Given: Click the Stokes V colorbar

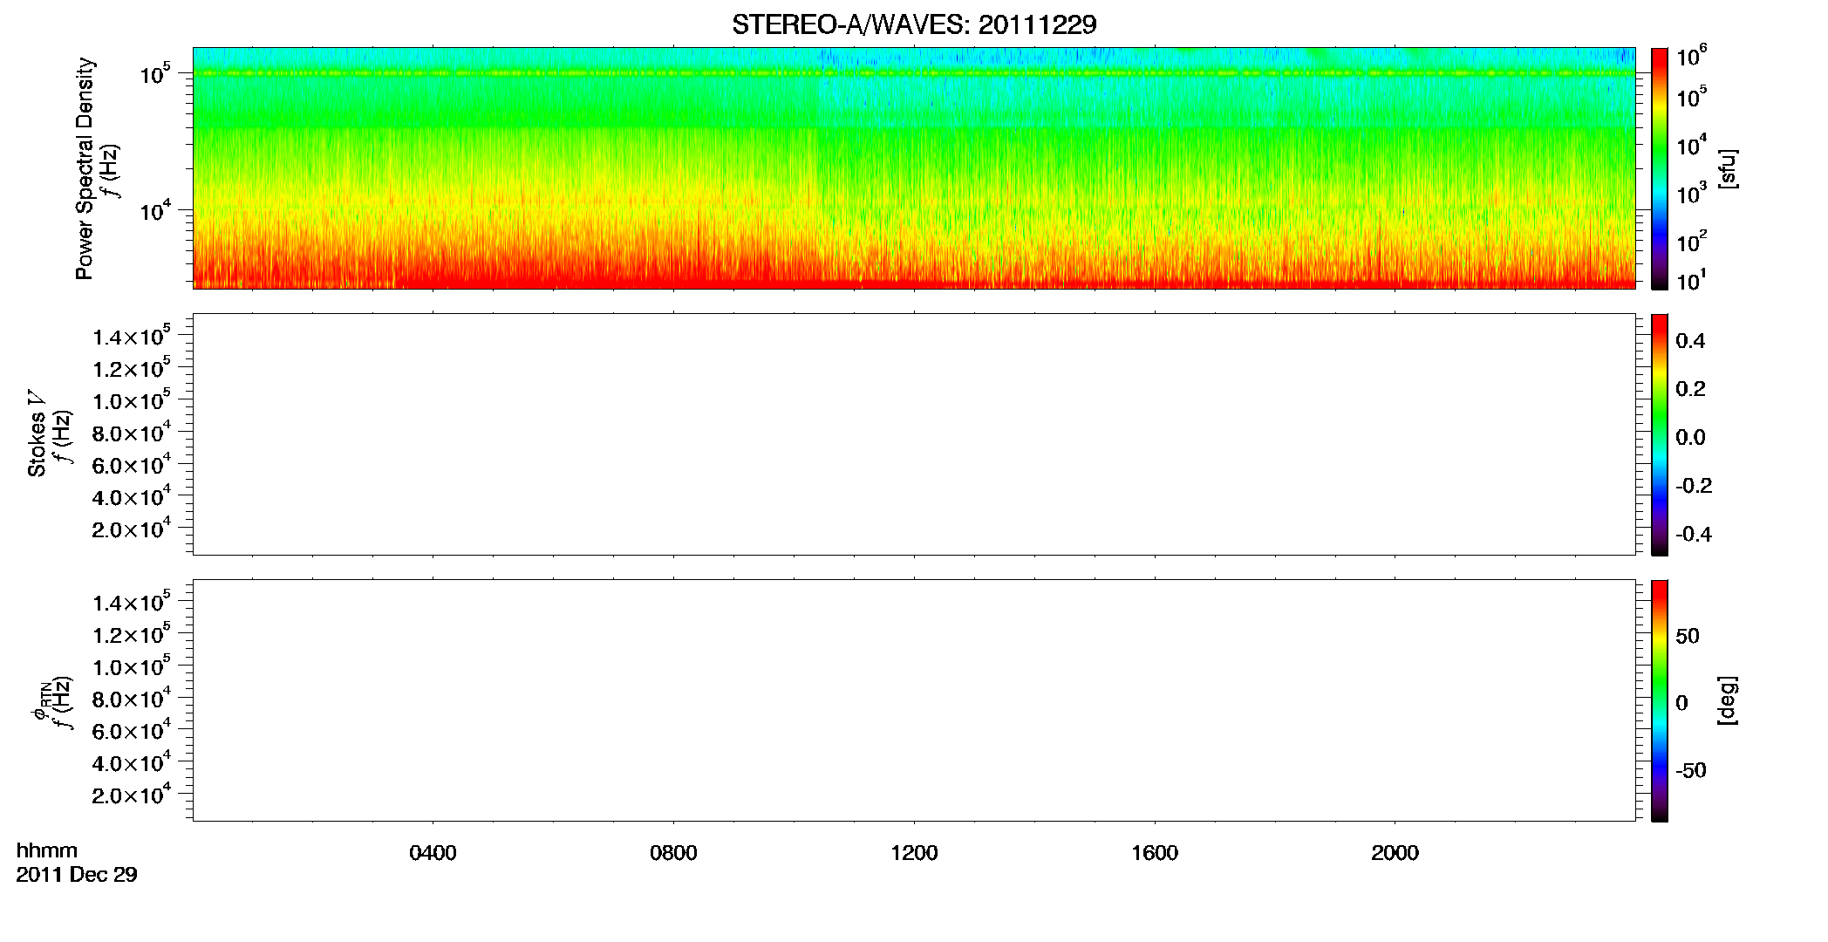Looking at the screenshot, I should click(x=1660, y=434).
